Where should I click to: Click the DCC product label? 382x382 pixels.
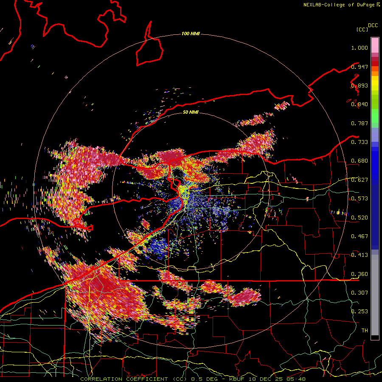click(x=373, y=25)
